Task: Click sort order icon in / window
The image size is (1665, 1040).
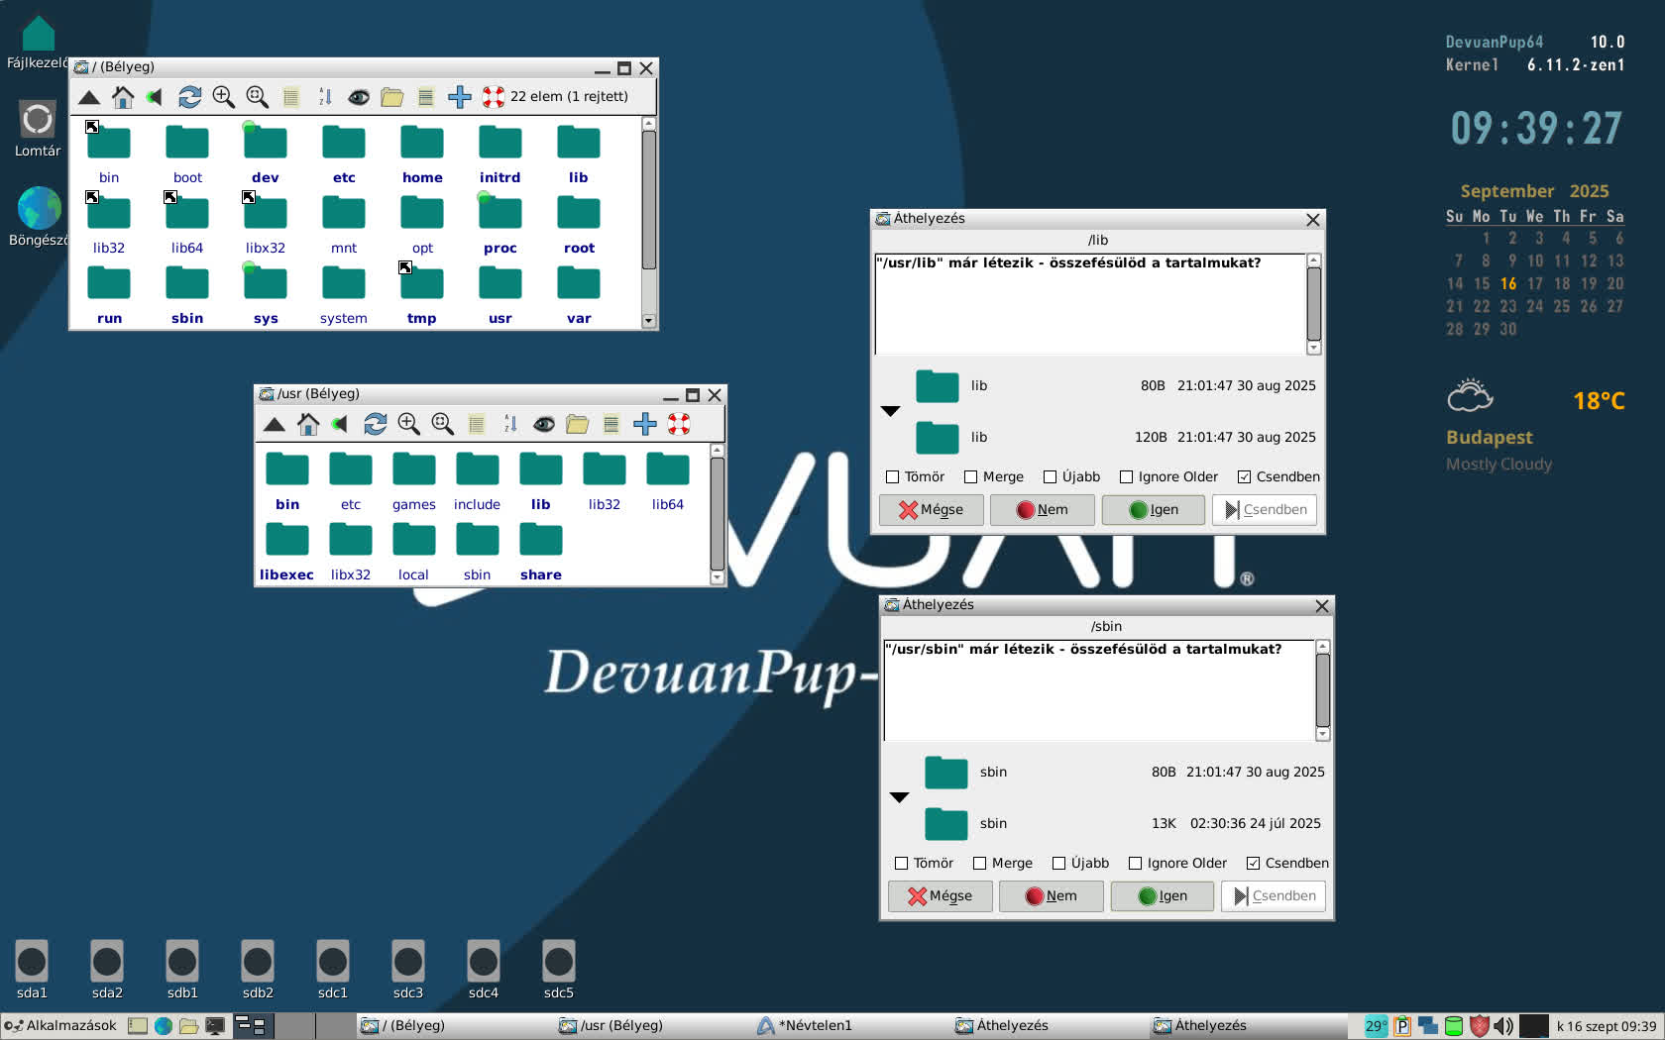Action: tap(325, 97)
